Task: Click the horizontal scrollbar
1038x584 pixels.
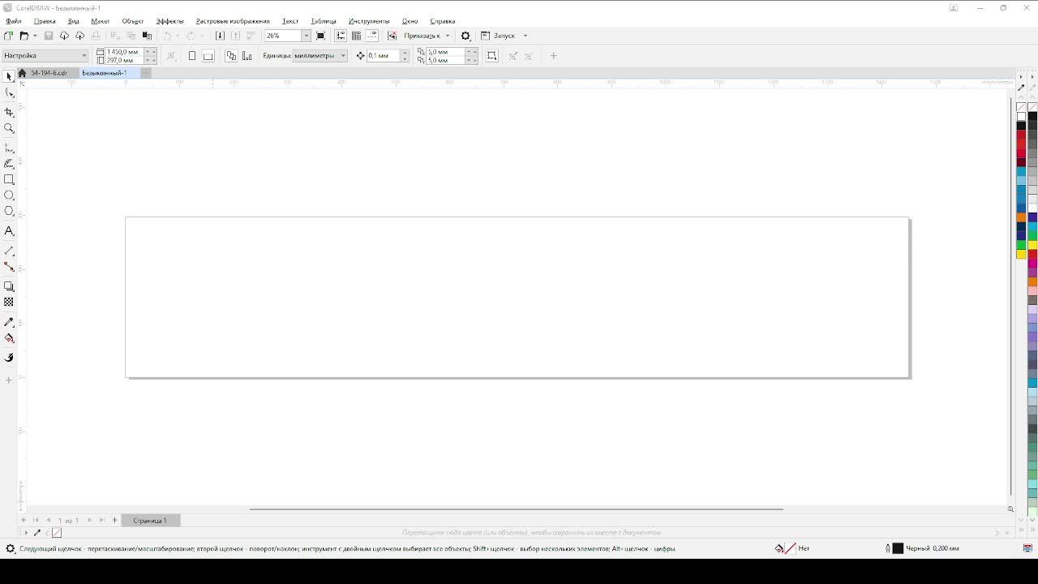Action: coord(516,509)
